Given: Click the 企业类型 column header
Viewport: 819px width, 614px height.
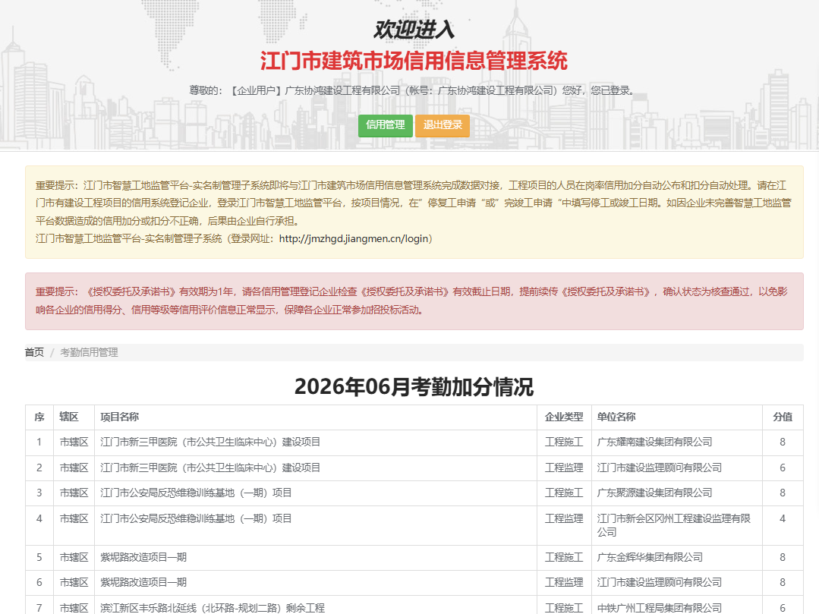Looking at the screenshot, I should (x=564, y=417).
